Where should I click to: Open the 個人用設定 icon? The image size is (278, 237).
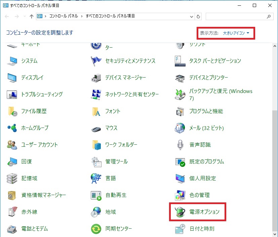coord(180,178)
